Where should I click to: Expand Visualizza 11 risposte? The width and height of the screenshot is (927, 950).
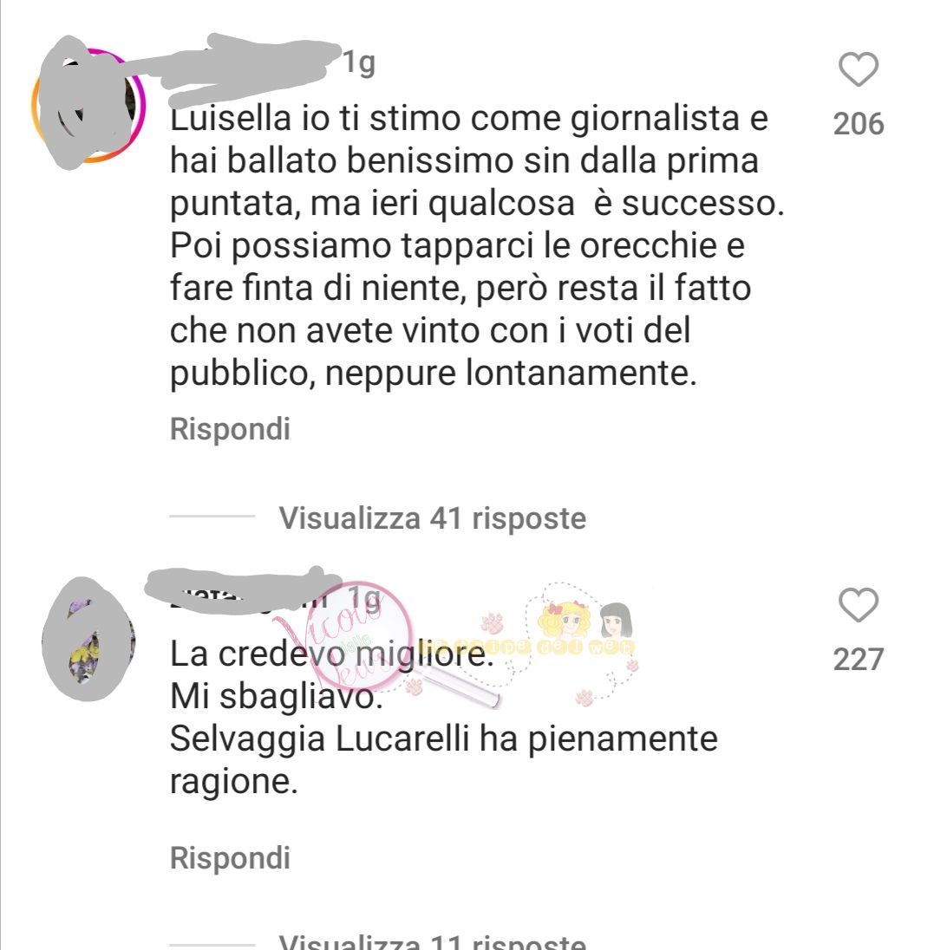432,941
